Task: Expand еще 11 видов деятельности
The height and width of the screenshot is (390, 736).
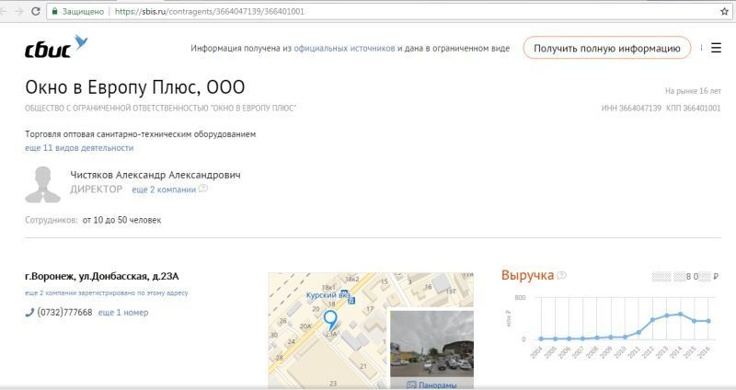Action: point(79,148)
